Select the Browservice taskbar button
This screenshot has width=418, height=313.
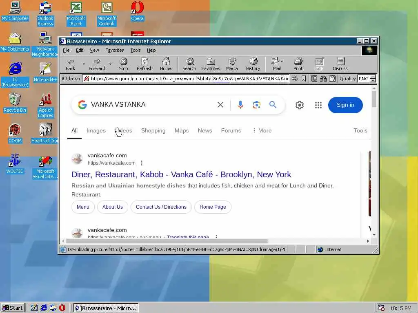click(106, 308)
